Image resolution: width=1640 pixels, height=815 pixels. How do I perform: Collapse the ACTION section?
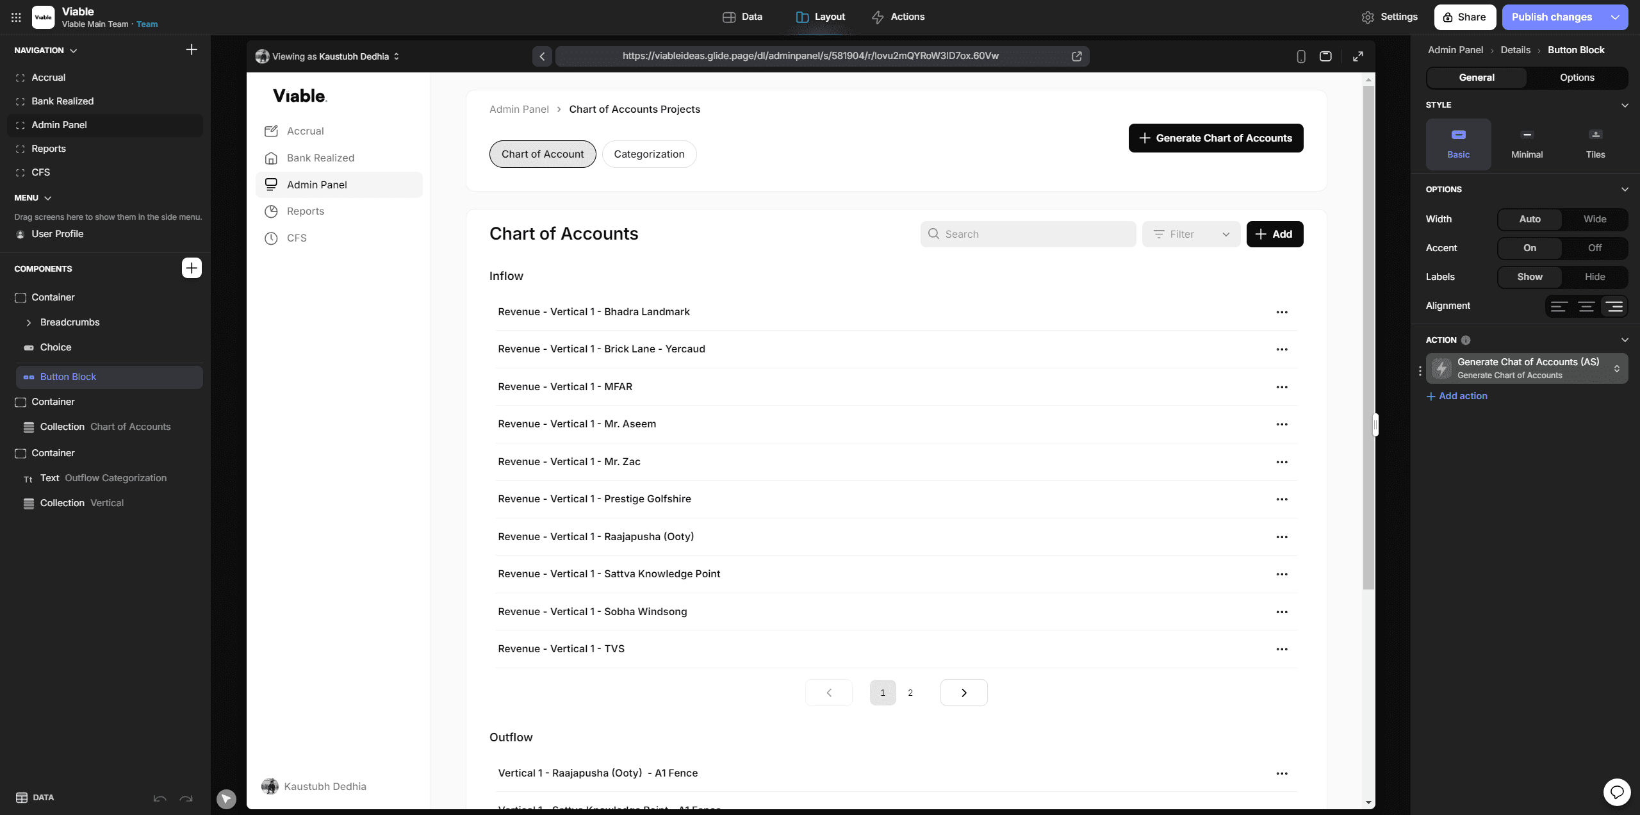pyautogui.click(x=1625, y=340)
